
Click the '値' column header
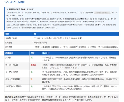[35, 34]
